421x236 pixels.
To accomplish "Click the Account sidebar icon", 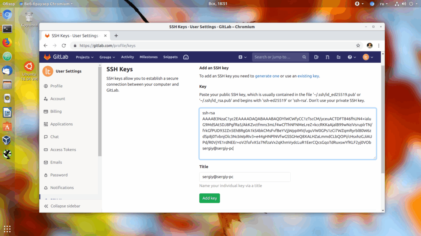I will (x=46, y=99).
